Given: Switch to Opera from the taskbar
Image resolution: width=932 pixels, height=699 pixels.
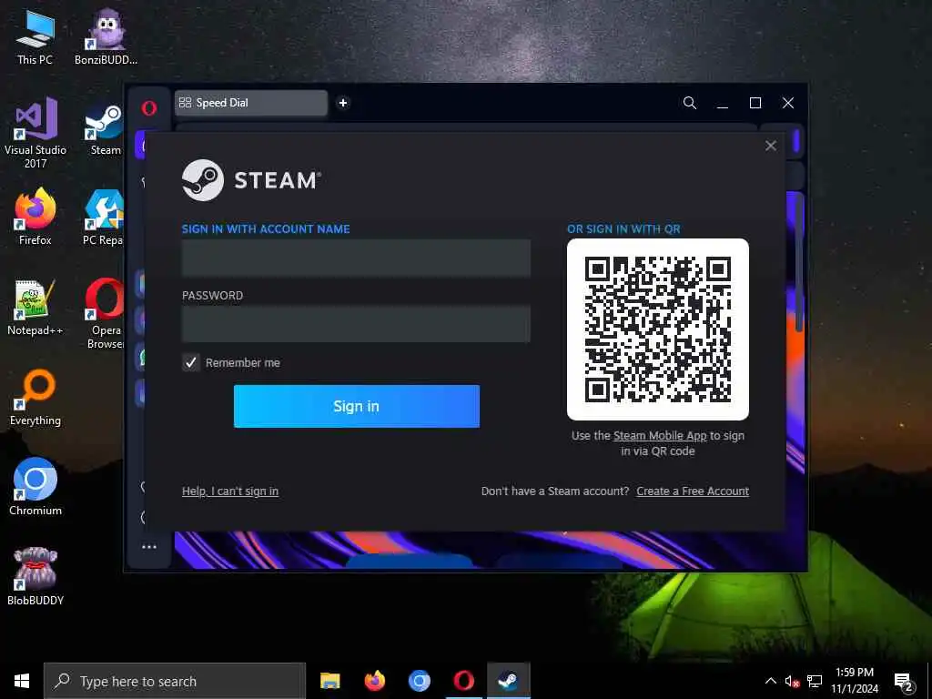Looking at the screenshot, I should tap(463, 681).
